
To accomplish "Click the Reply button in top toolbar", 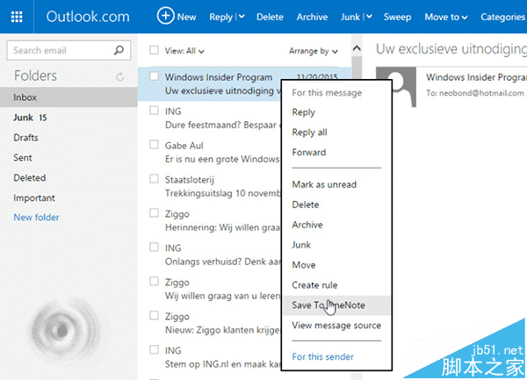I will (220, 18).
